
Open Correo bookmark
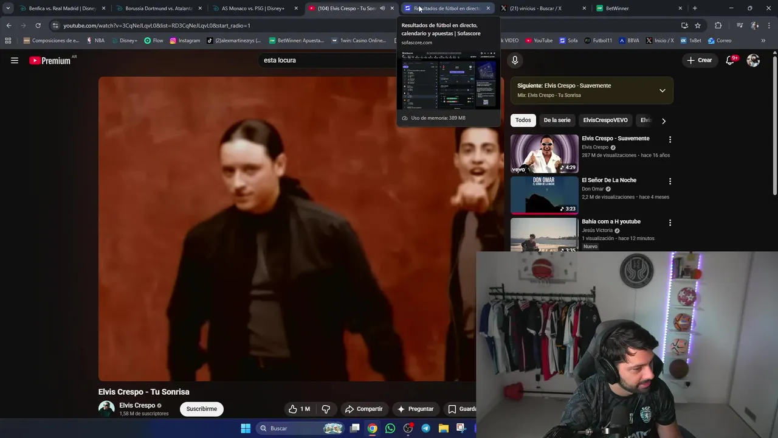[720, 41]
